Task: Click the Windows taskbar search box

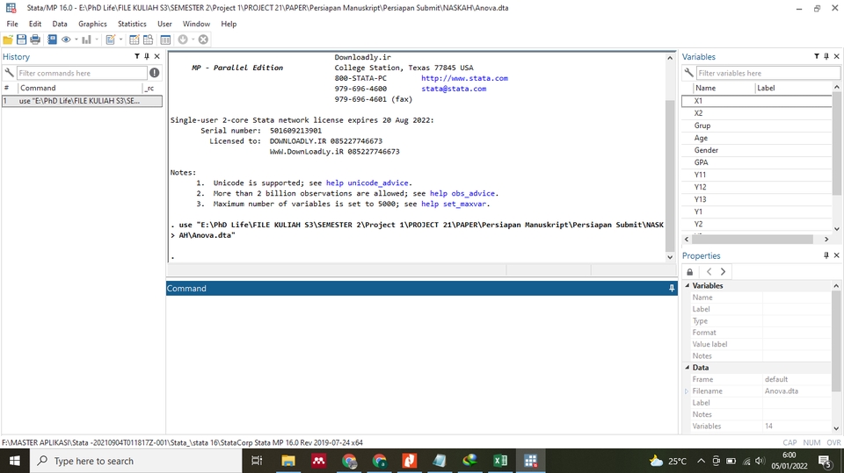Action: (x=136, y=462)
